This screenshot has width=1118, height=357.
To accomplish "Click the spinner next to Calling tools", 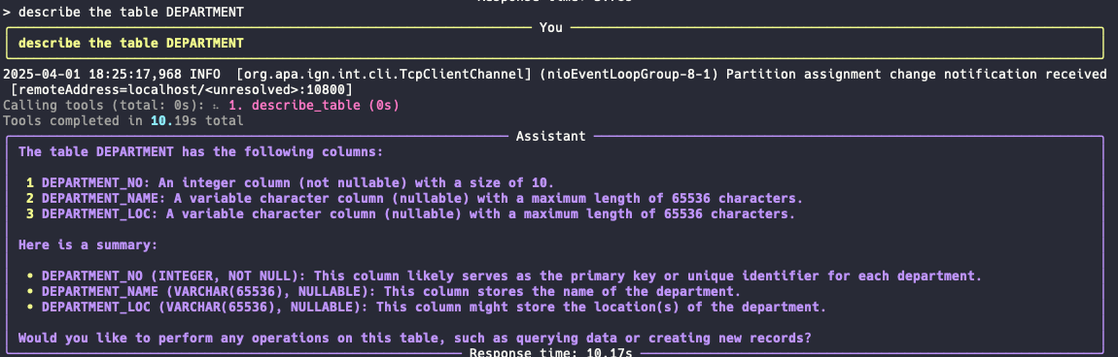I will point(215,106).
